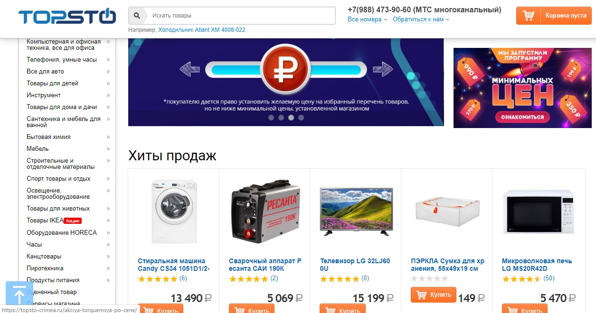Click the ruble sign circle on banner
The width and height of the screenshot is (596, 313).
(286, 70)
